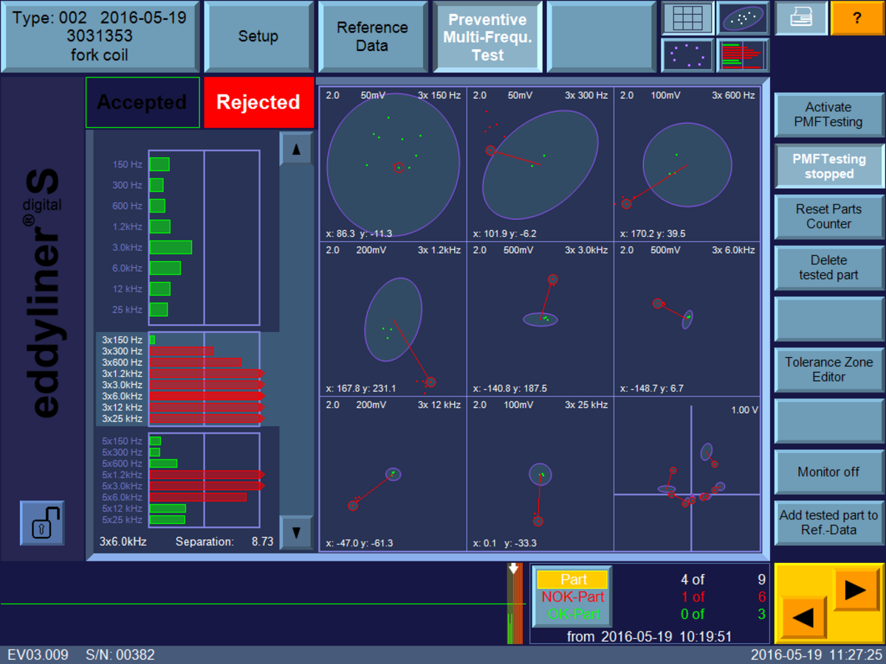Open the grid multi-view display icon
Screen dimensions: 886x664
point(687,18)
